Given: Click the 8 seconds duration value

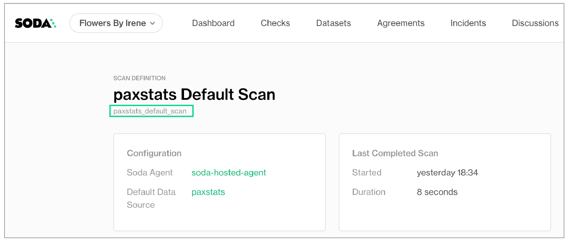Looking at the screenshot, I should (x=437, y=192).
